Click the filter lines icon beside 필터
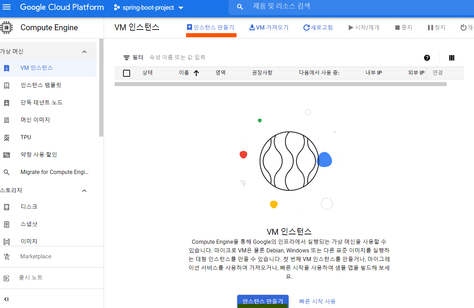Viewport: 474px width, 308px height. pos(127,58)
